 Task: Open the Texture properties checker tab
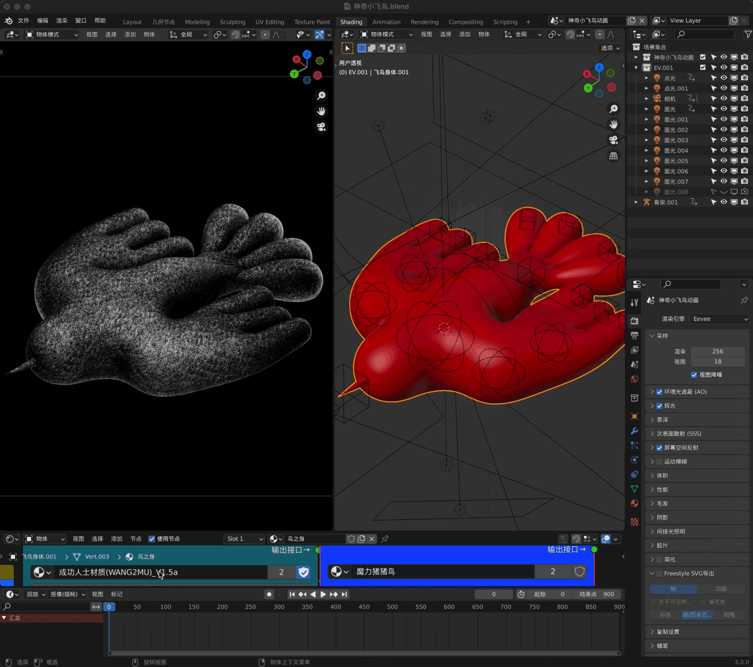[635, 522]
